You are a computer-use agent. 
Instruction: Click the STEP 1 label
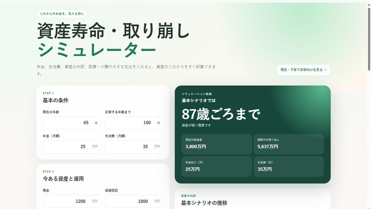(48, 93)
